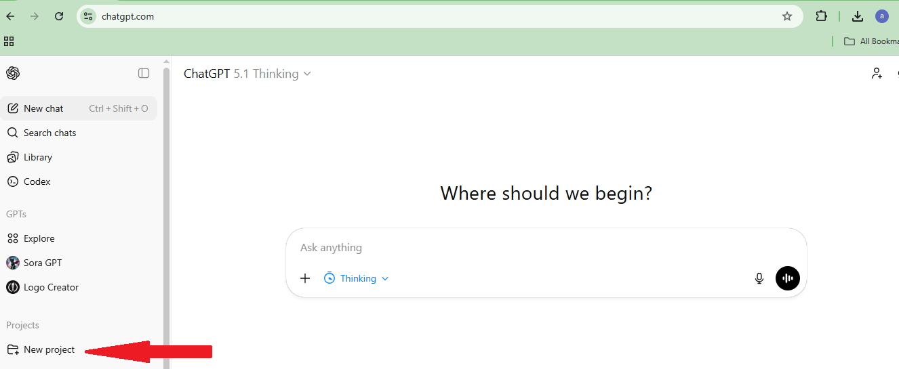Open the Thinking mode dropdown in composer
899x369 pixels.
[x=357, y=278]
